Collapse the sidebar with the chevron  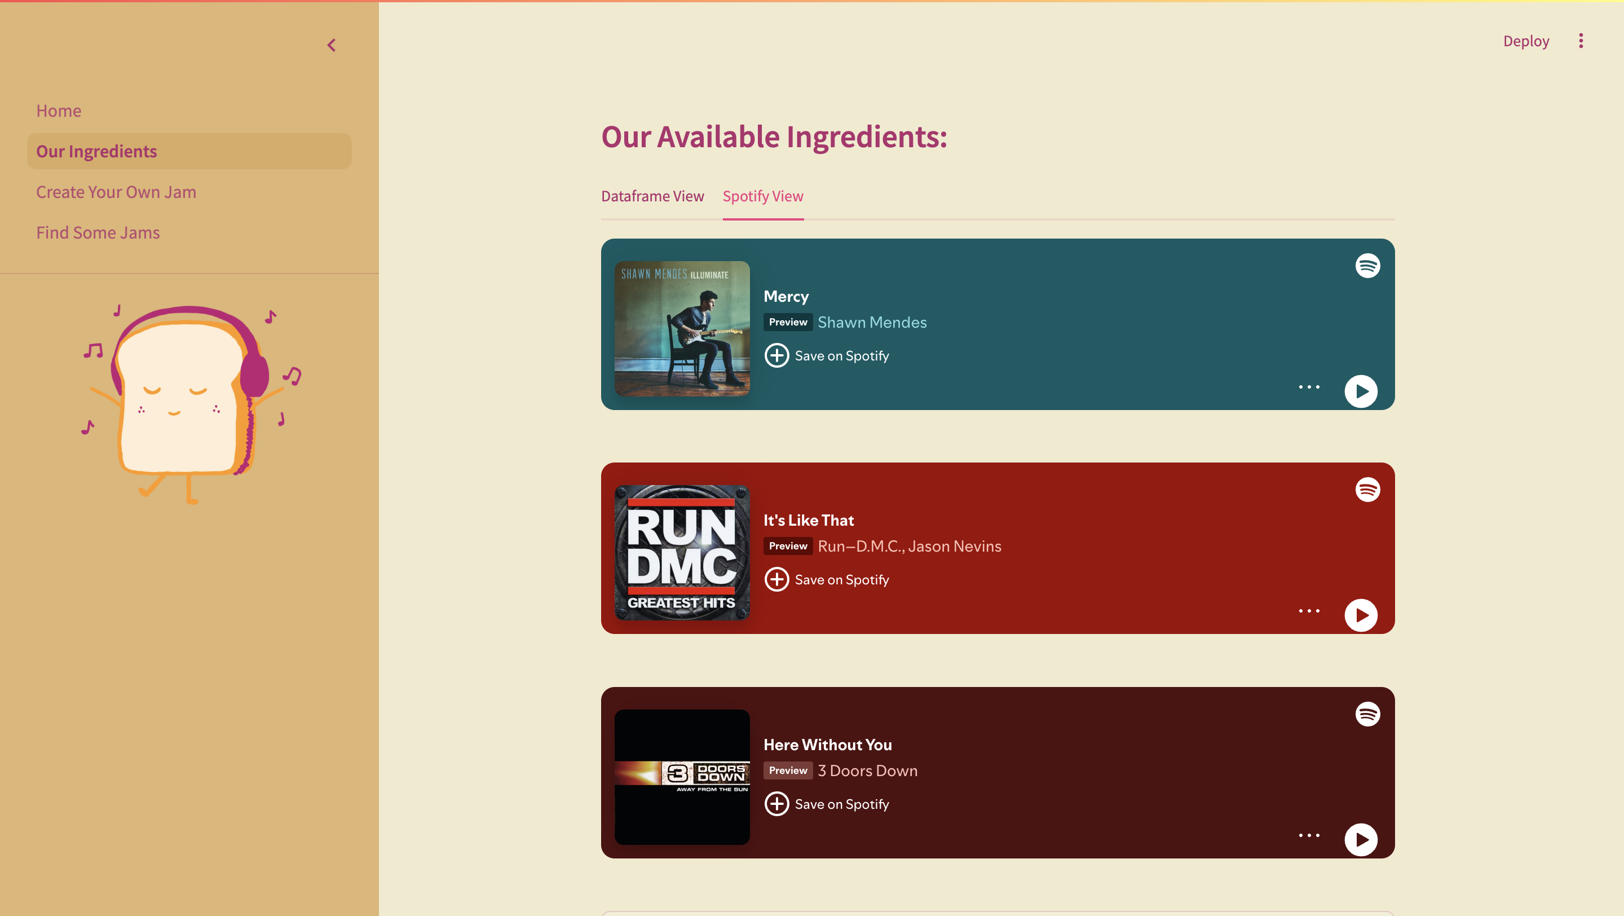click(332, 45)
